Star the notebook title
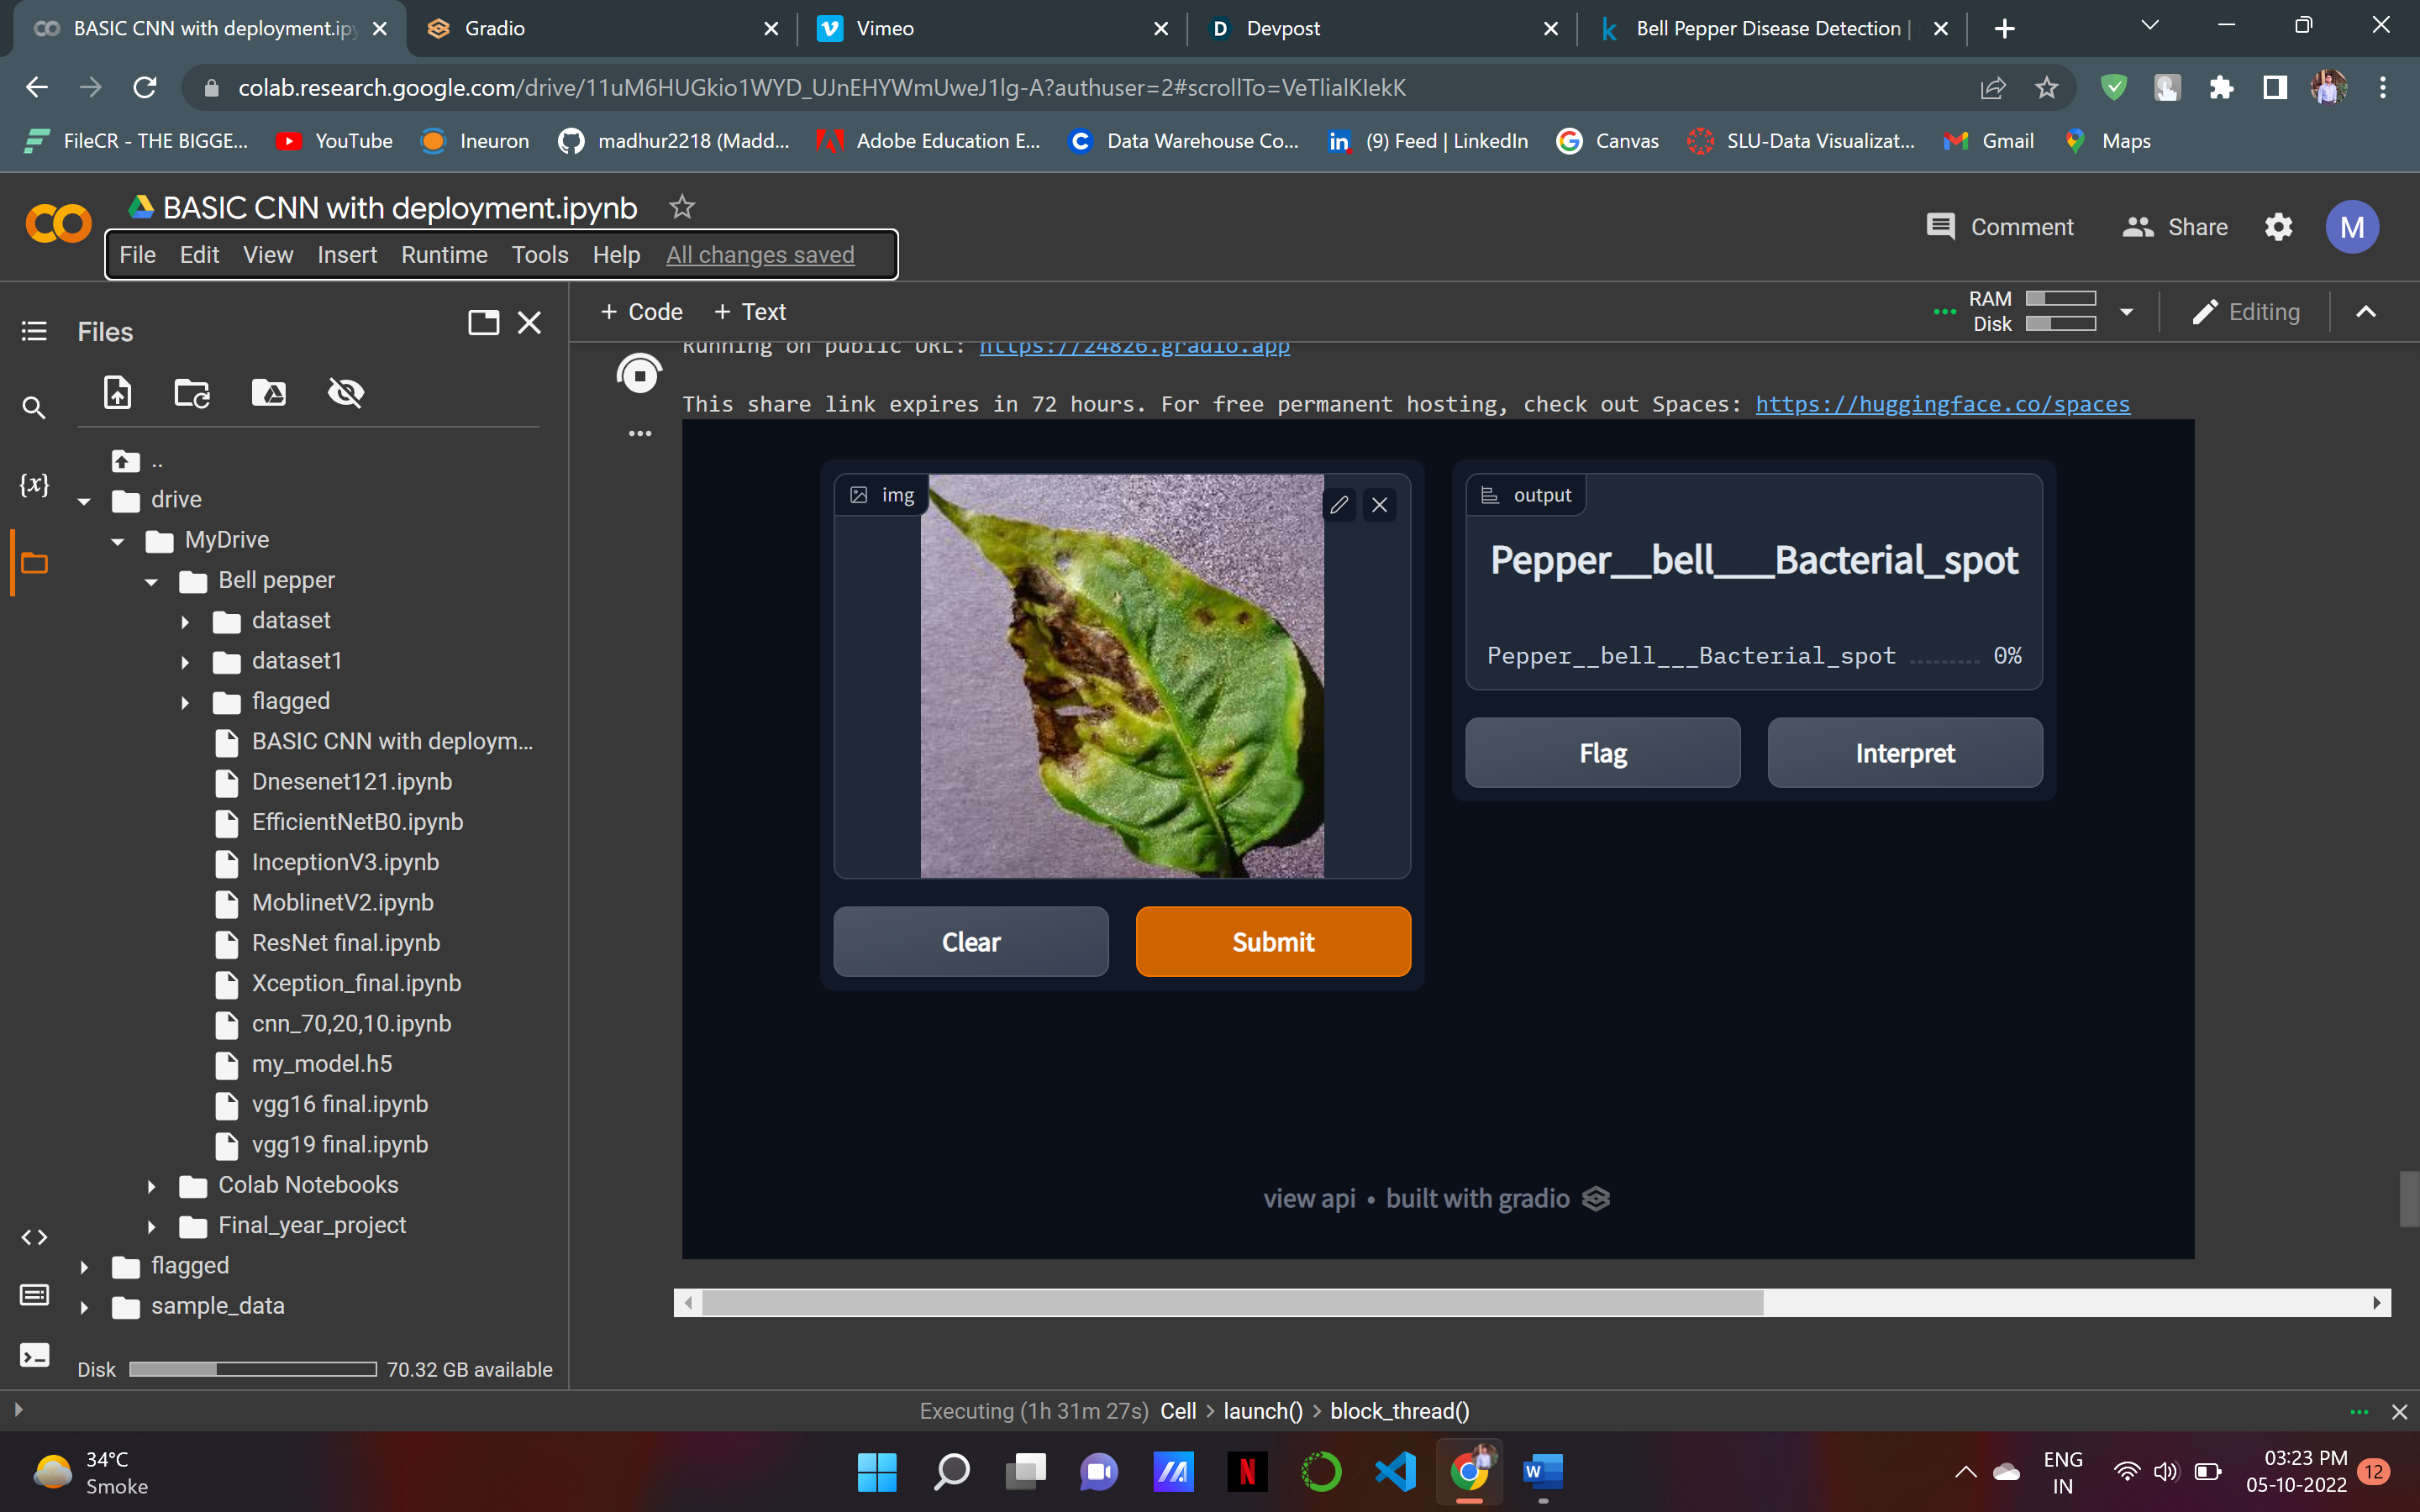This screenshot has width=2420, height=1512. 682,207
